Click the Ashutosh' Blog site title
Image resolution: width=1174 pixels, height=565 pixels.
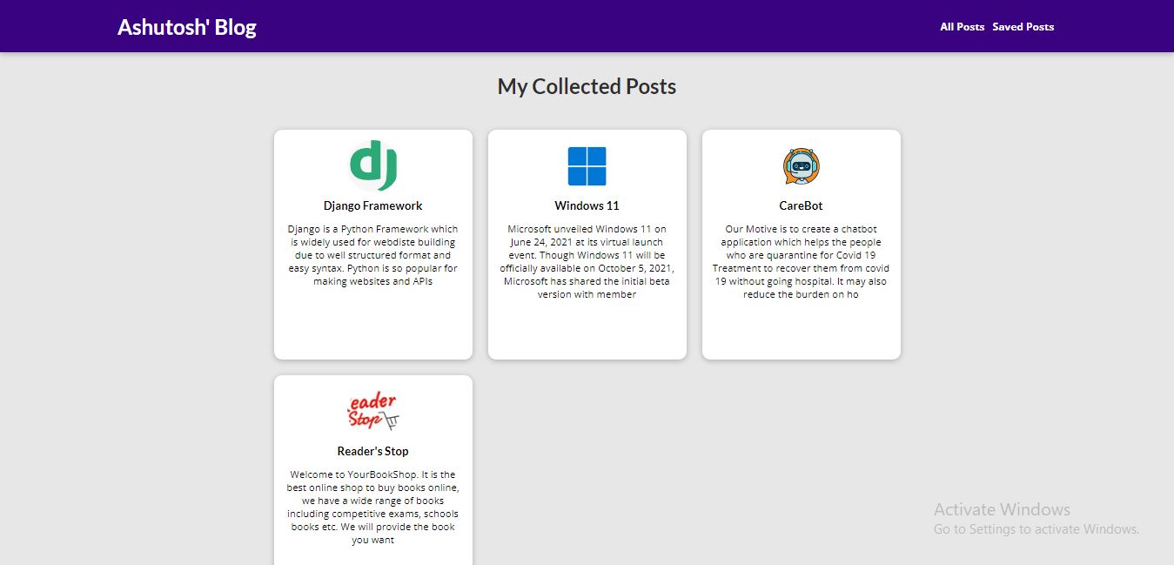tap(187, 27)
